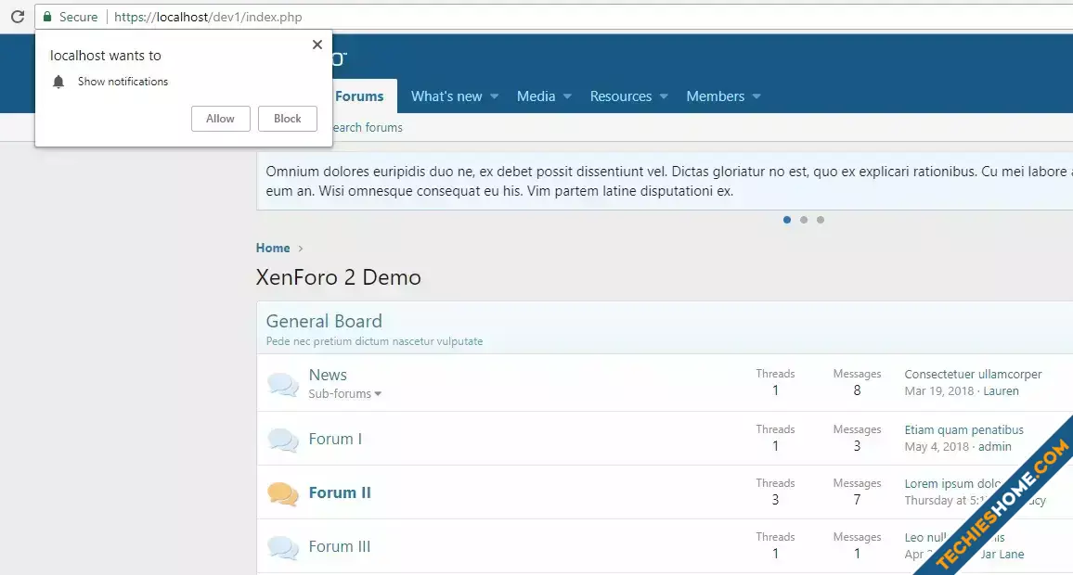Click the 'Show notifications' text

[123, 82]
